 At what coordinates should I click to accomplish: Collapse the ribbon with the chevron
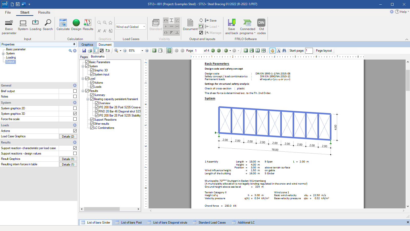(407, 39)
